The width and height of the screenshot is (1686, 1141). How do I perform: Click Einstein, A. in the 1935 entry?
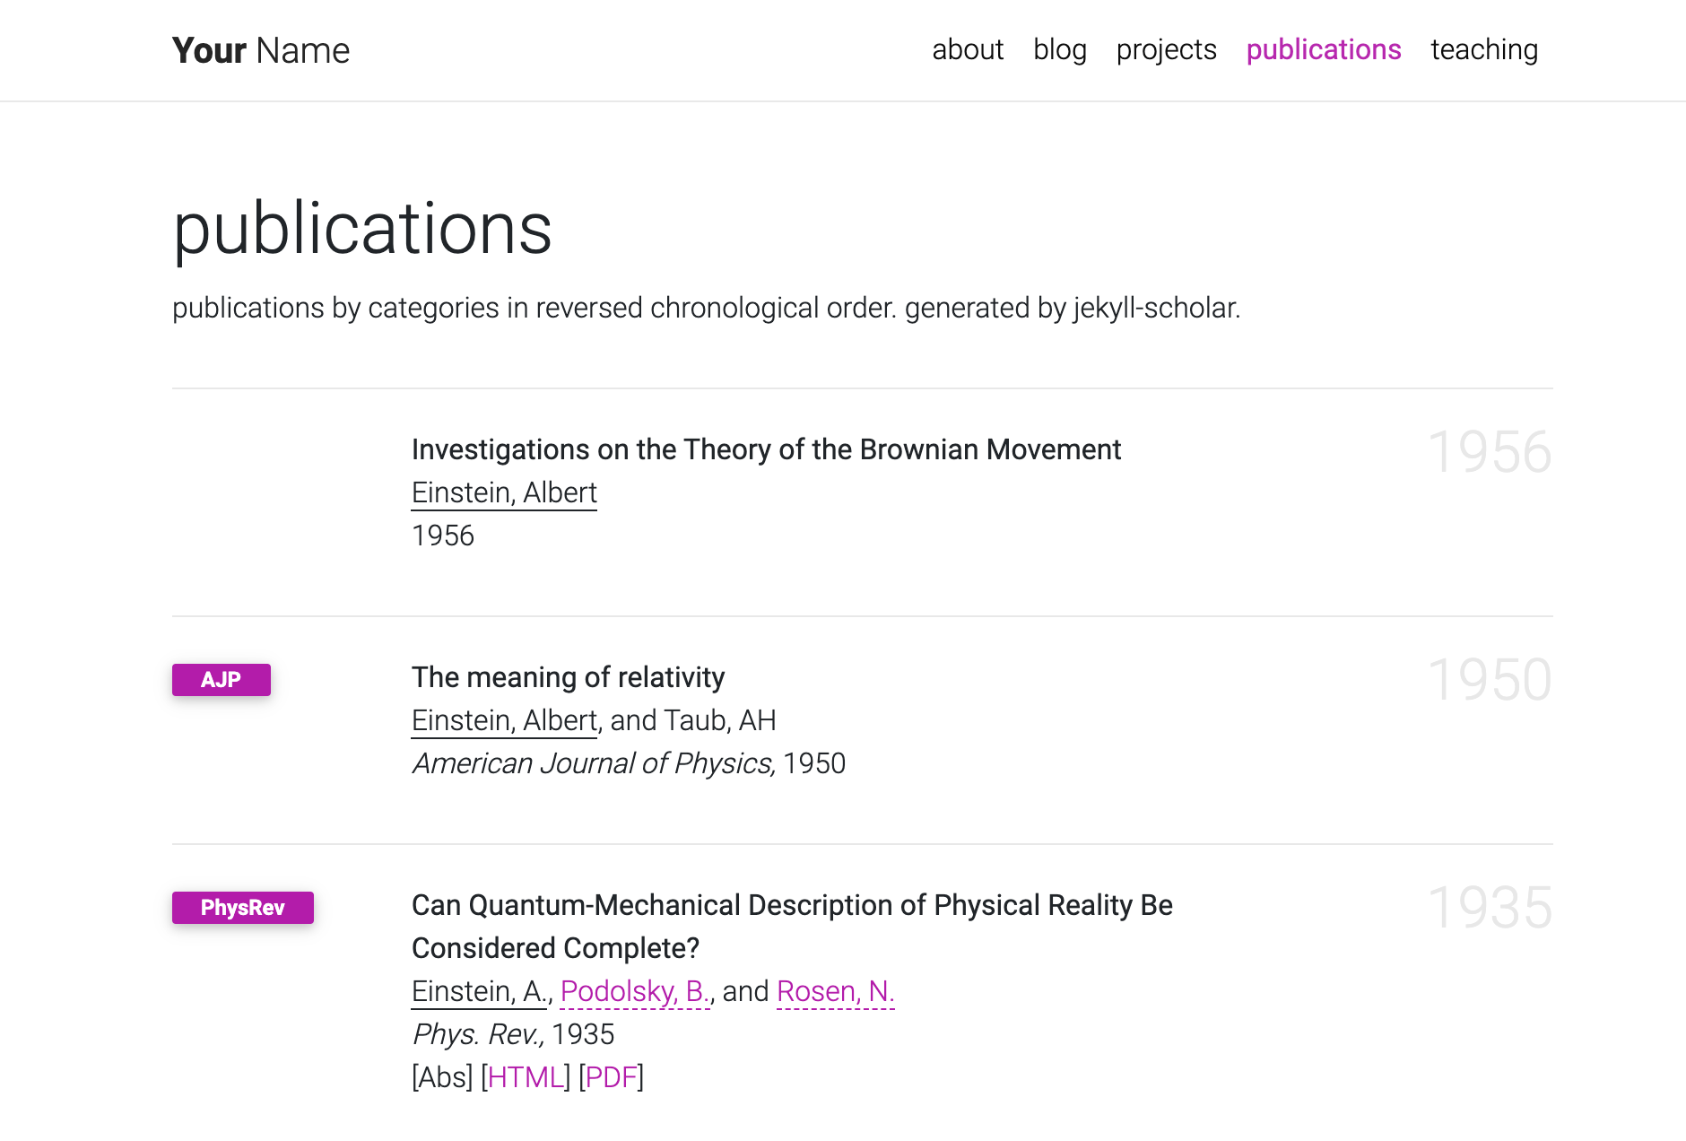coord(478,991)
